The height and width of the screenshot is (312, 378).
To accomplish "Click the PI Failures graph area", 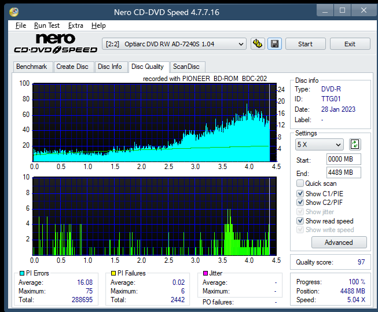I will click(155, 216).
